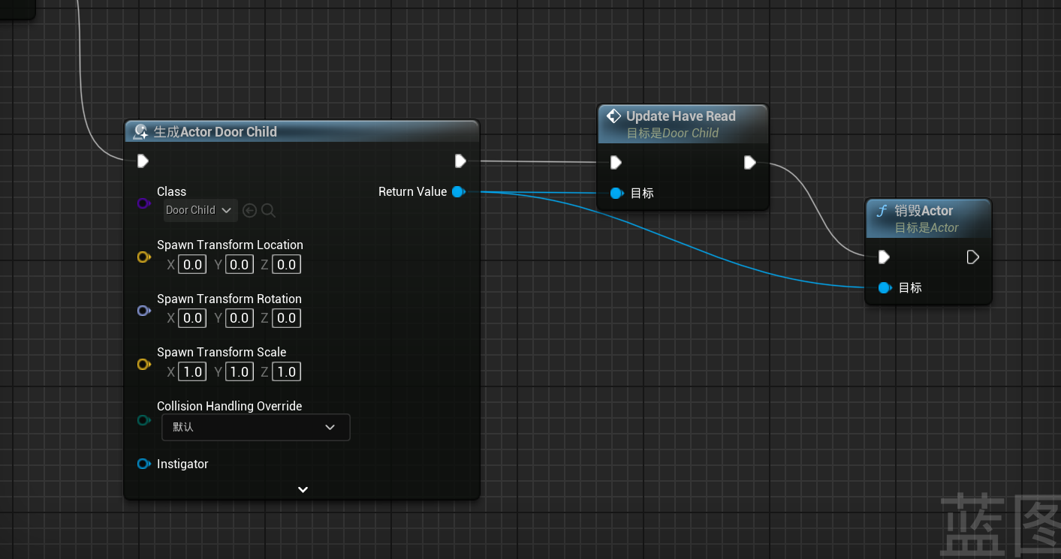This screenshot has width=1061, height=559.
Task: Click the use selected asset arrow icon
Action: click(250, 211)
